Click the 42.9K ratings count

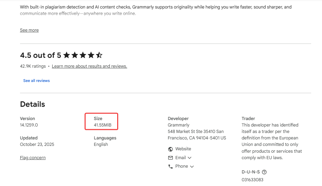click(33, 66)
